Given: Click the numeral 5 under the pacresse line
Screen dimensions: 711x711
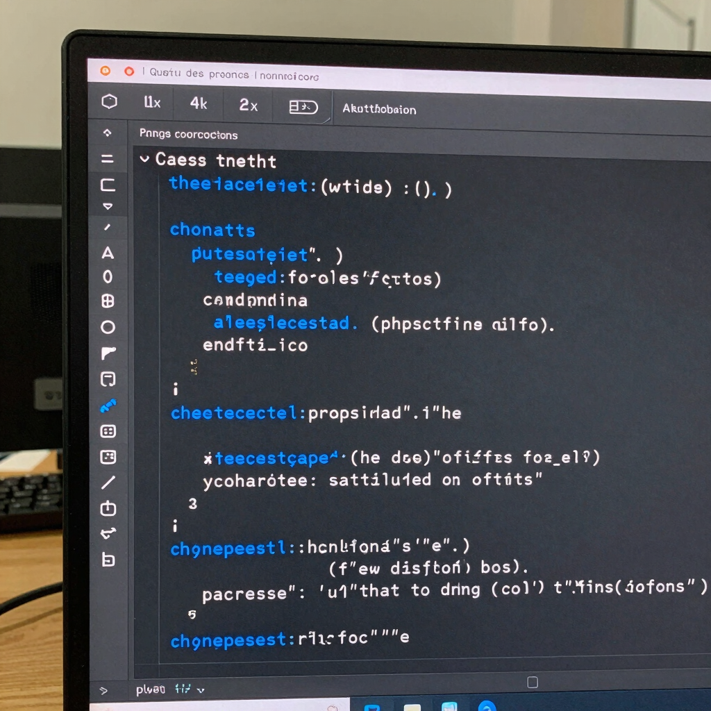Looking at the screenshot, I should click(192, 614).
